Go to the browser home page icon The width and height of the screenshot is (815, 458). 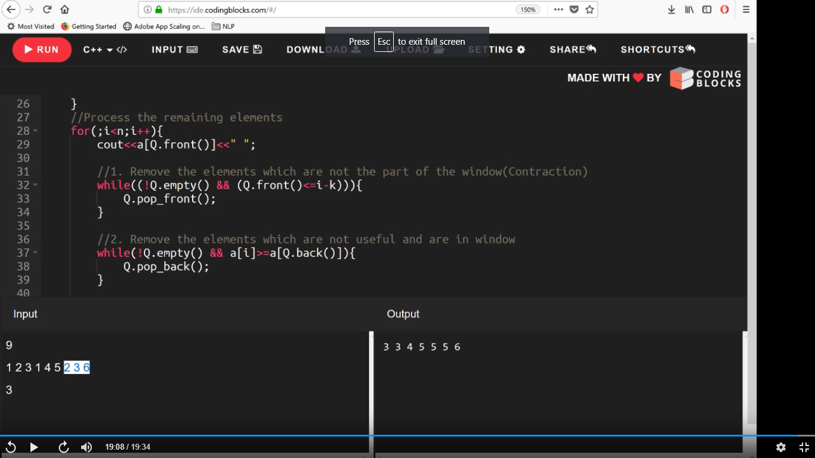click(64, 10)
